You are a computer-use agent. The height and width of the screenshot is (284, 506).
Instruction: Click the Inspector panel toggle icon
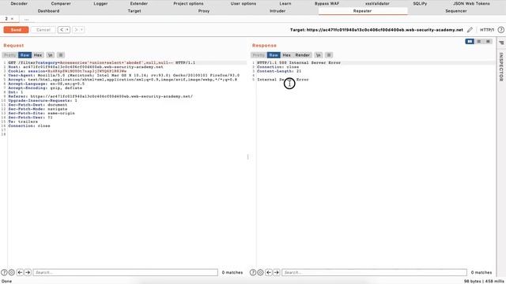(x=501, y=43)
